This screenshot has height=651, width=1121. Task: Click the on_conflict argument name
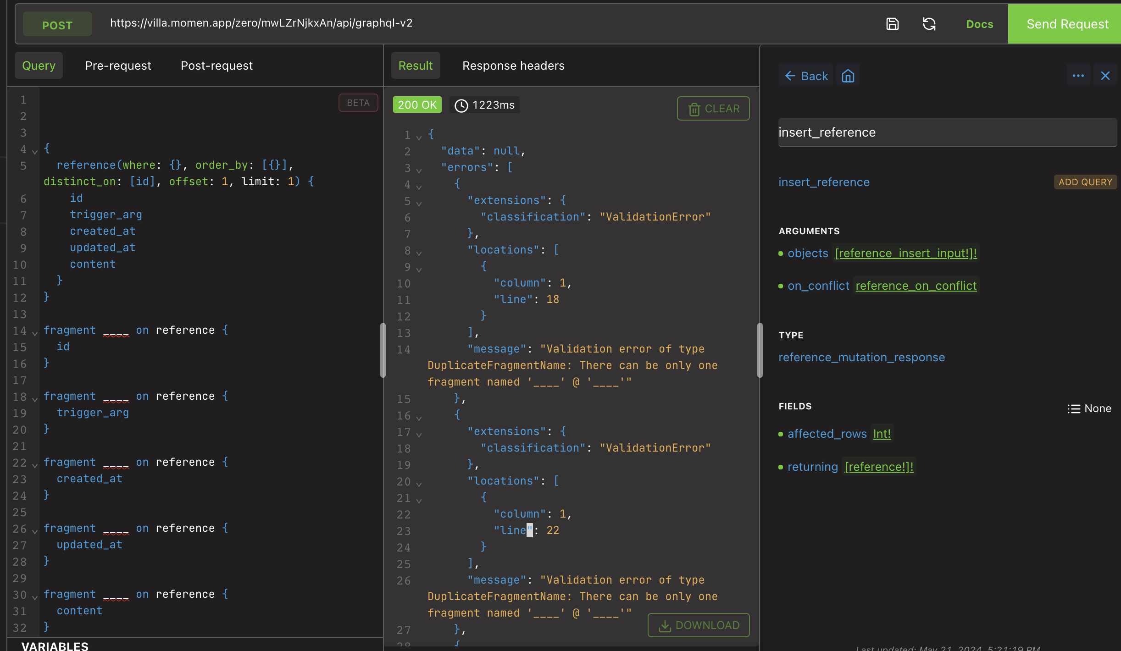click(818, 286)
